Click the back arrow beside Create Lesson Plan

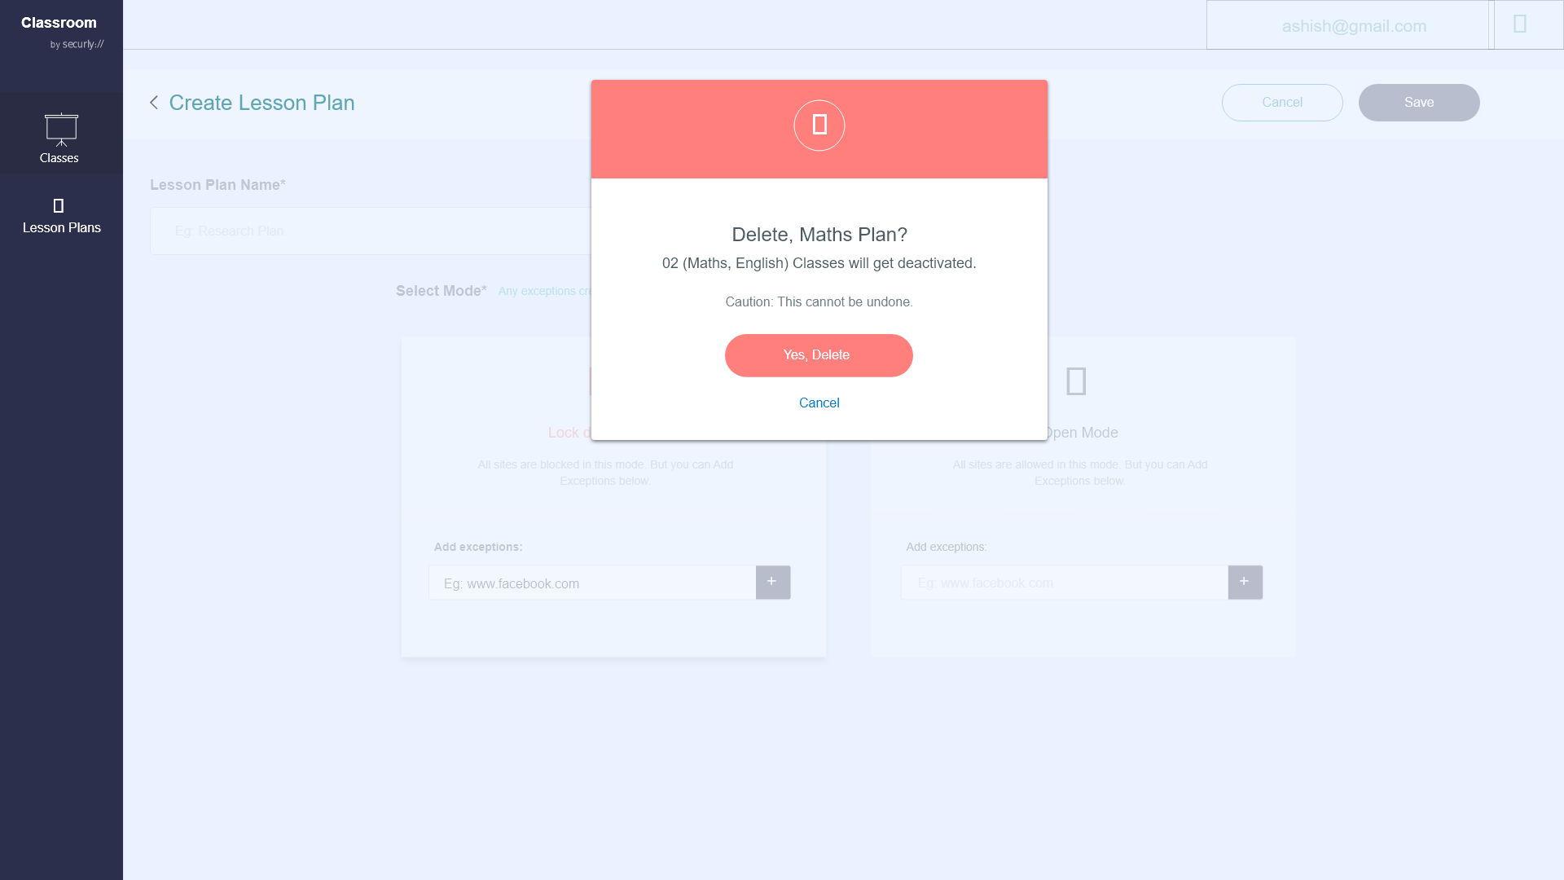click(154, 103)
